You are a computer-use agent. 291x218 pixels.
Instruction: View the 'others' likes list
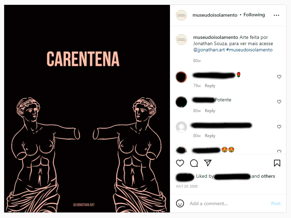pos(268,176)
